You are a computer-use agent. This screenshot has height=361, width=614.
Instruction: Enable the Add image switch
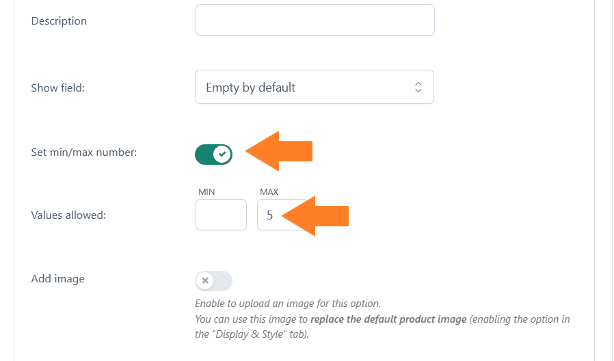point(214,281)
